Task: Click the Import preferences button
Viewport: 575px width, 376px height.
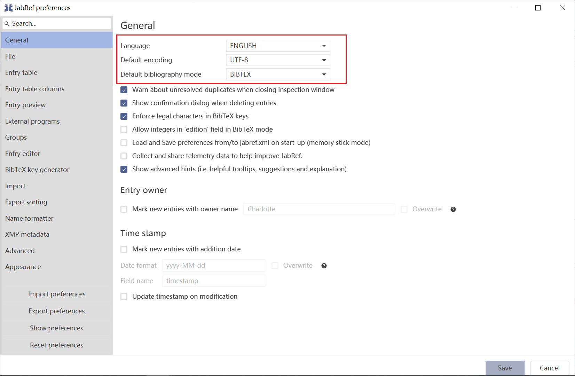Action: tap(57, 294)
